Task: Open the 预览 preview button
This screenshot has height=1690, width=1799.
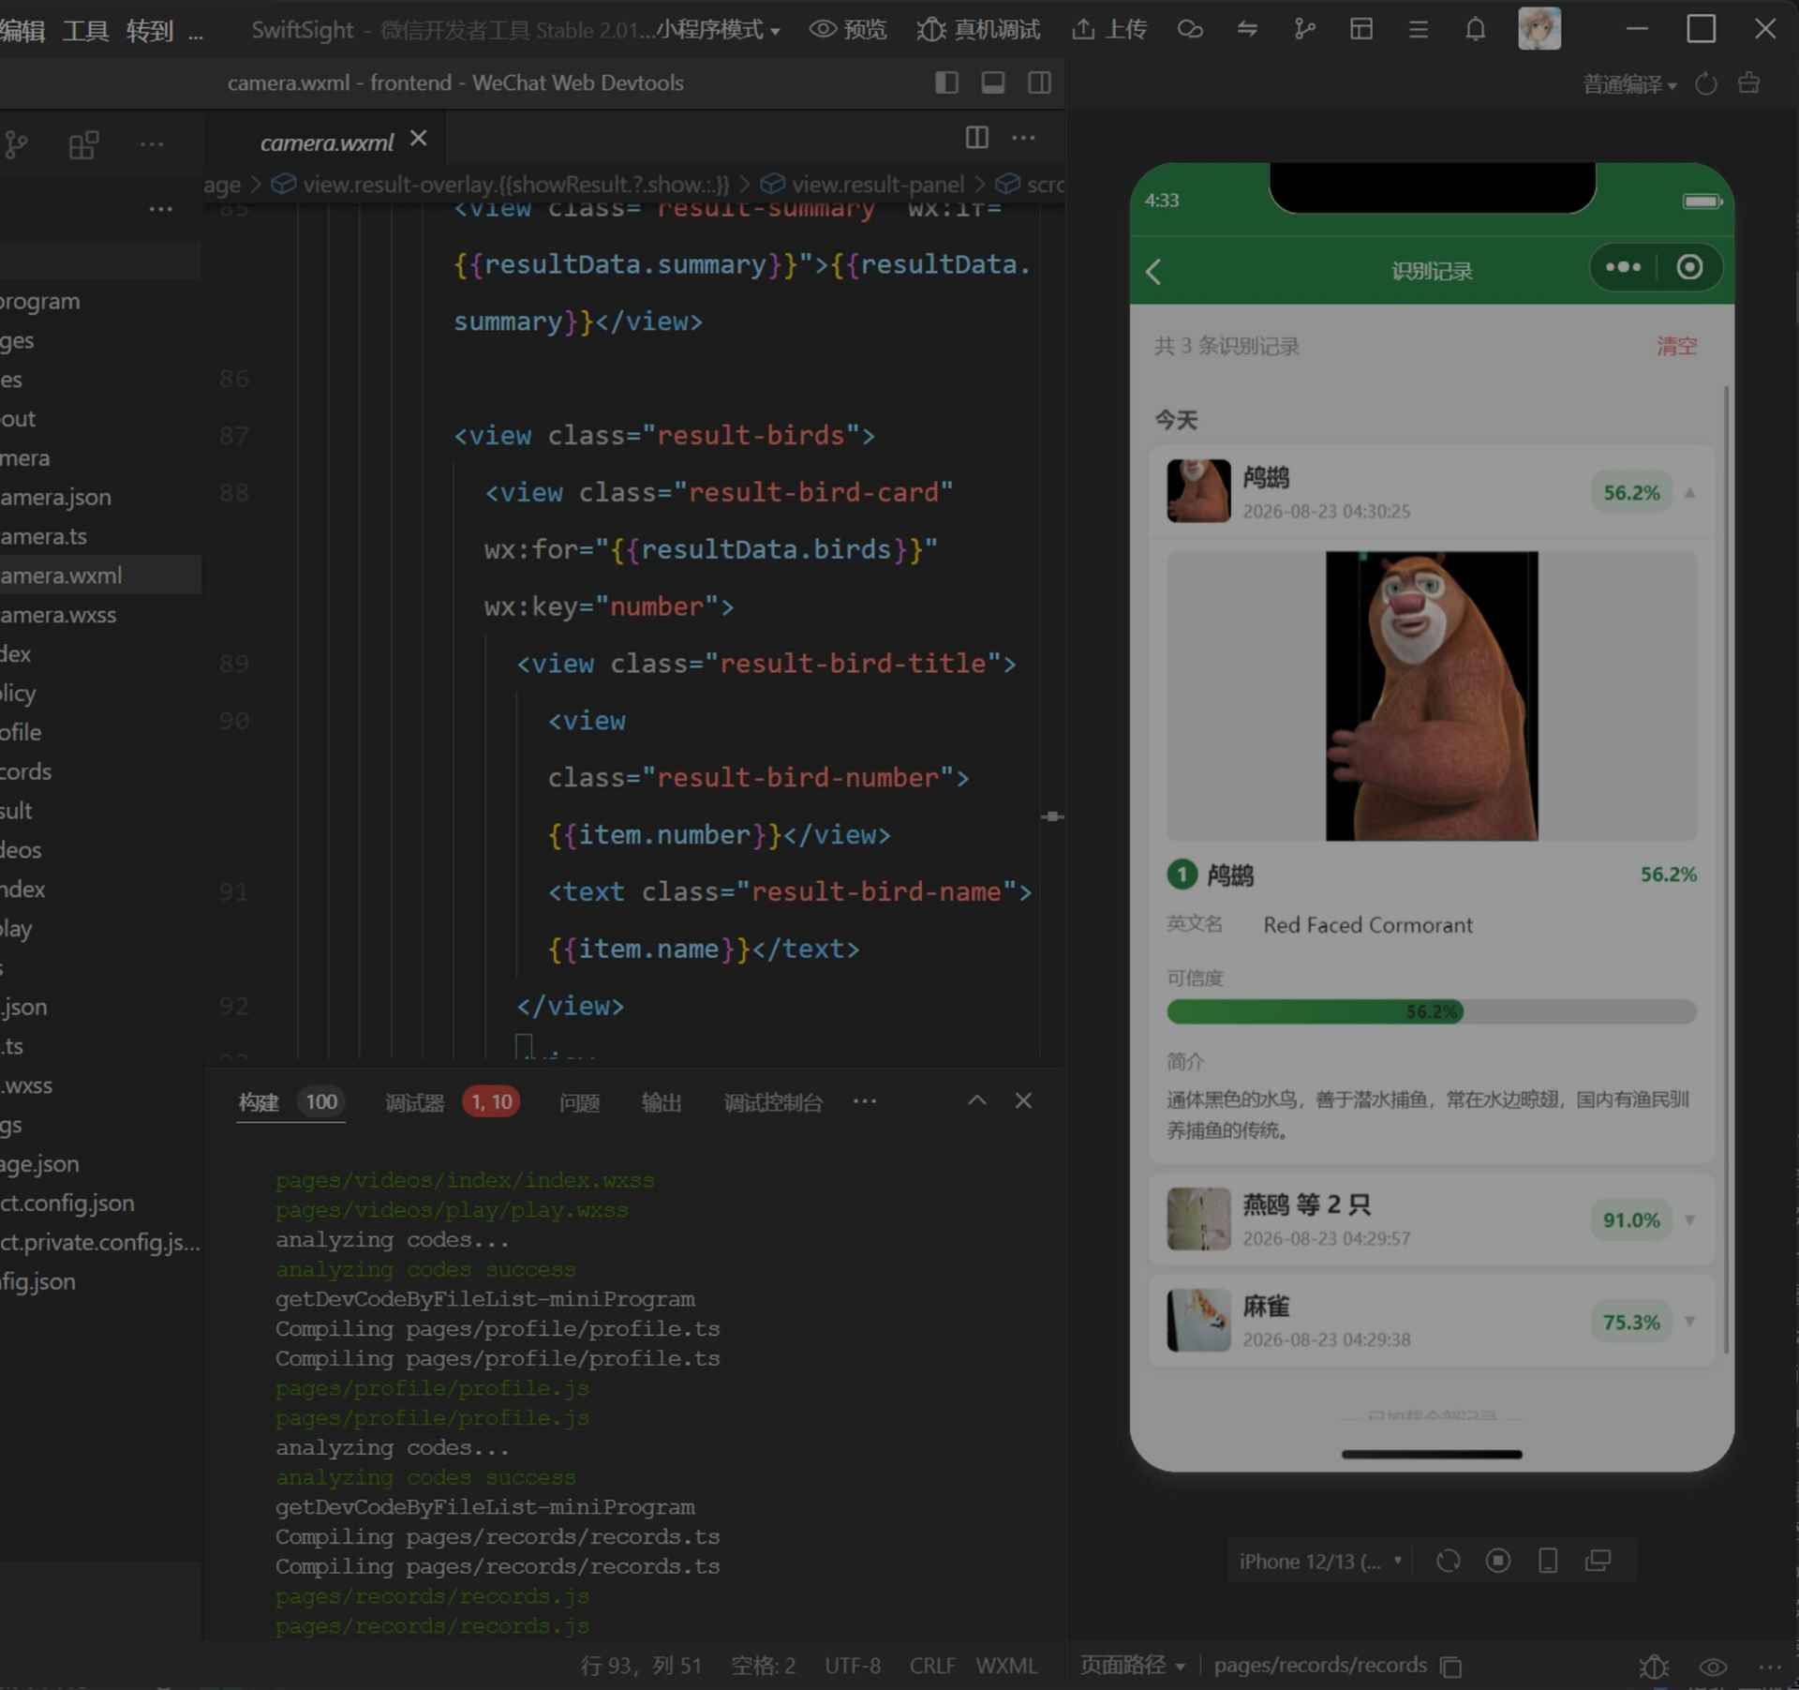Action: click(x=848, y=30)
